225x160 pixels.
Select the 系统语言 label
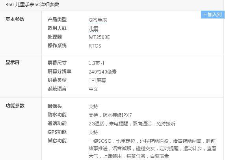[x=57, y=89]
